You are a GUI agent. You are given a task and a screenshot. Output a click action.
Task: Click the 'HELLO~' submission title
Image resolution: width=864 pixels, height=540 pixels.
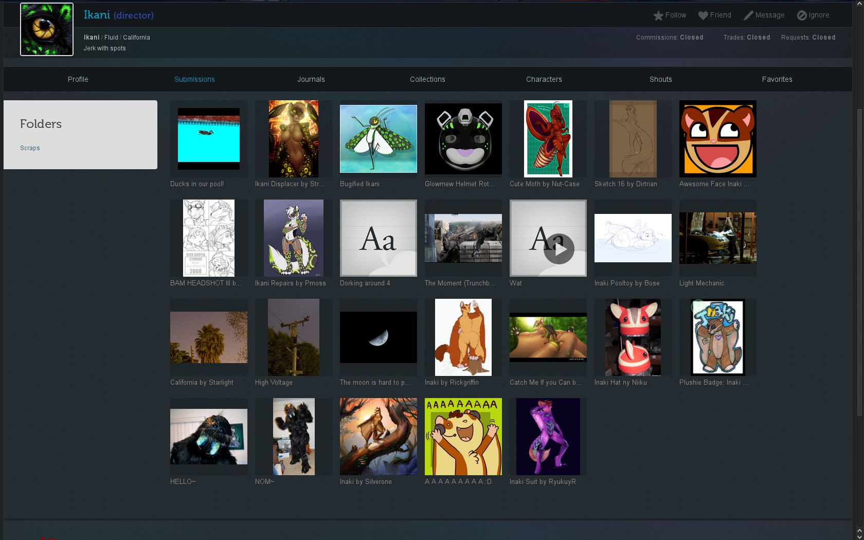183,482
